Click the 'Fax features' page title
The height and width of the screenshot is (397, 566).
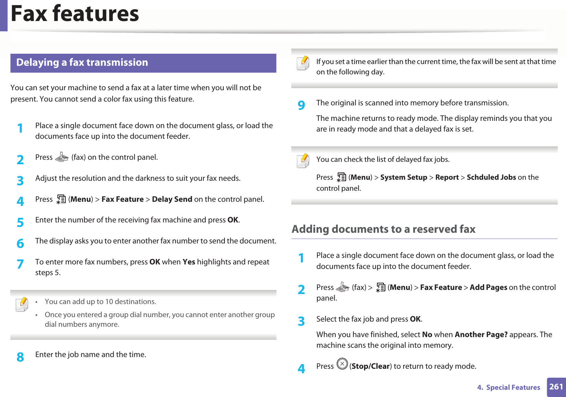pos(75,14)
